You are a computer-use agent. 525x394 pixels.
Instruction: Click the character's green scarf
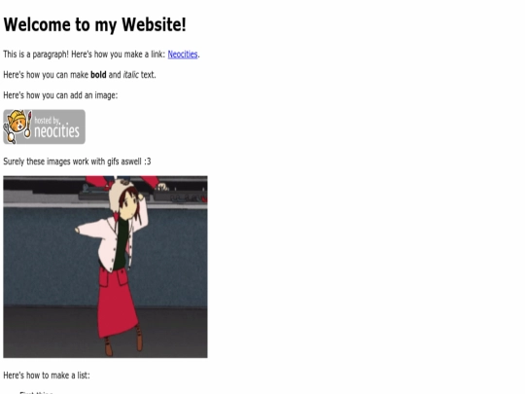tap(122, 244)
